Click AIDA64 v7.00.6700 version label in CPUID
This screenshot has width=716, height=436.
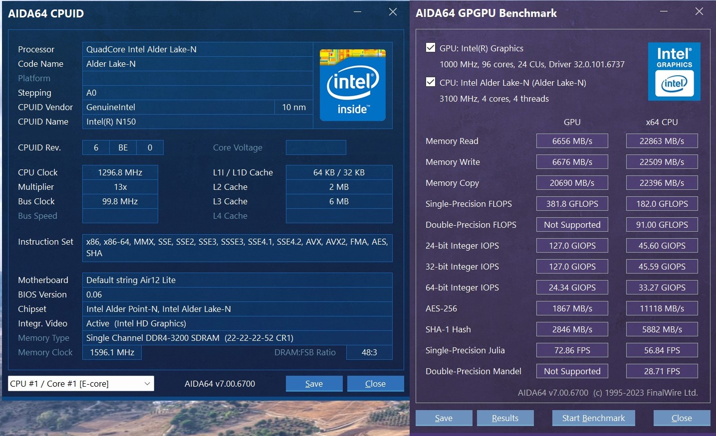click(220, 384)
